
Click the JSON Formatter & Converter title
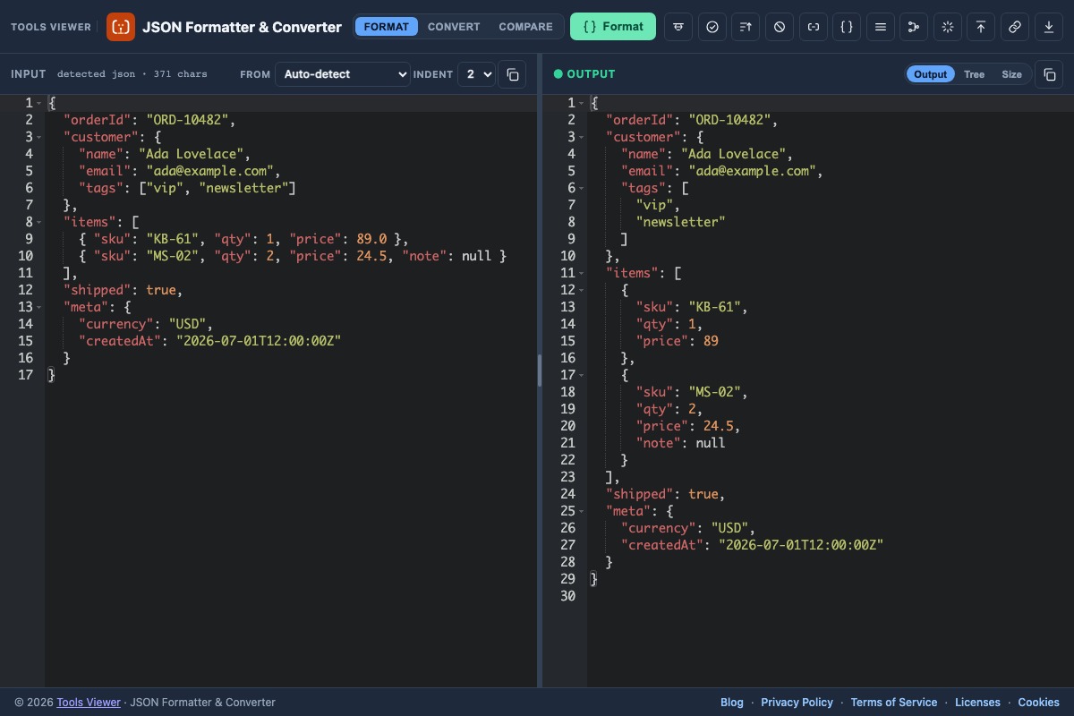(242, 27)
